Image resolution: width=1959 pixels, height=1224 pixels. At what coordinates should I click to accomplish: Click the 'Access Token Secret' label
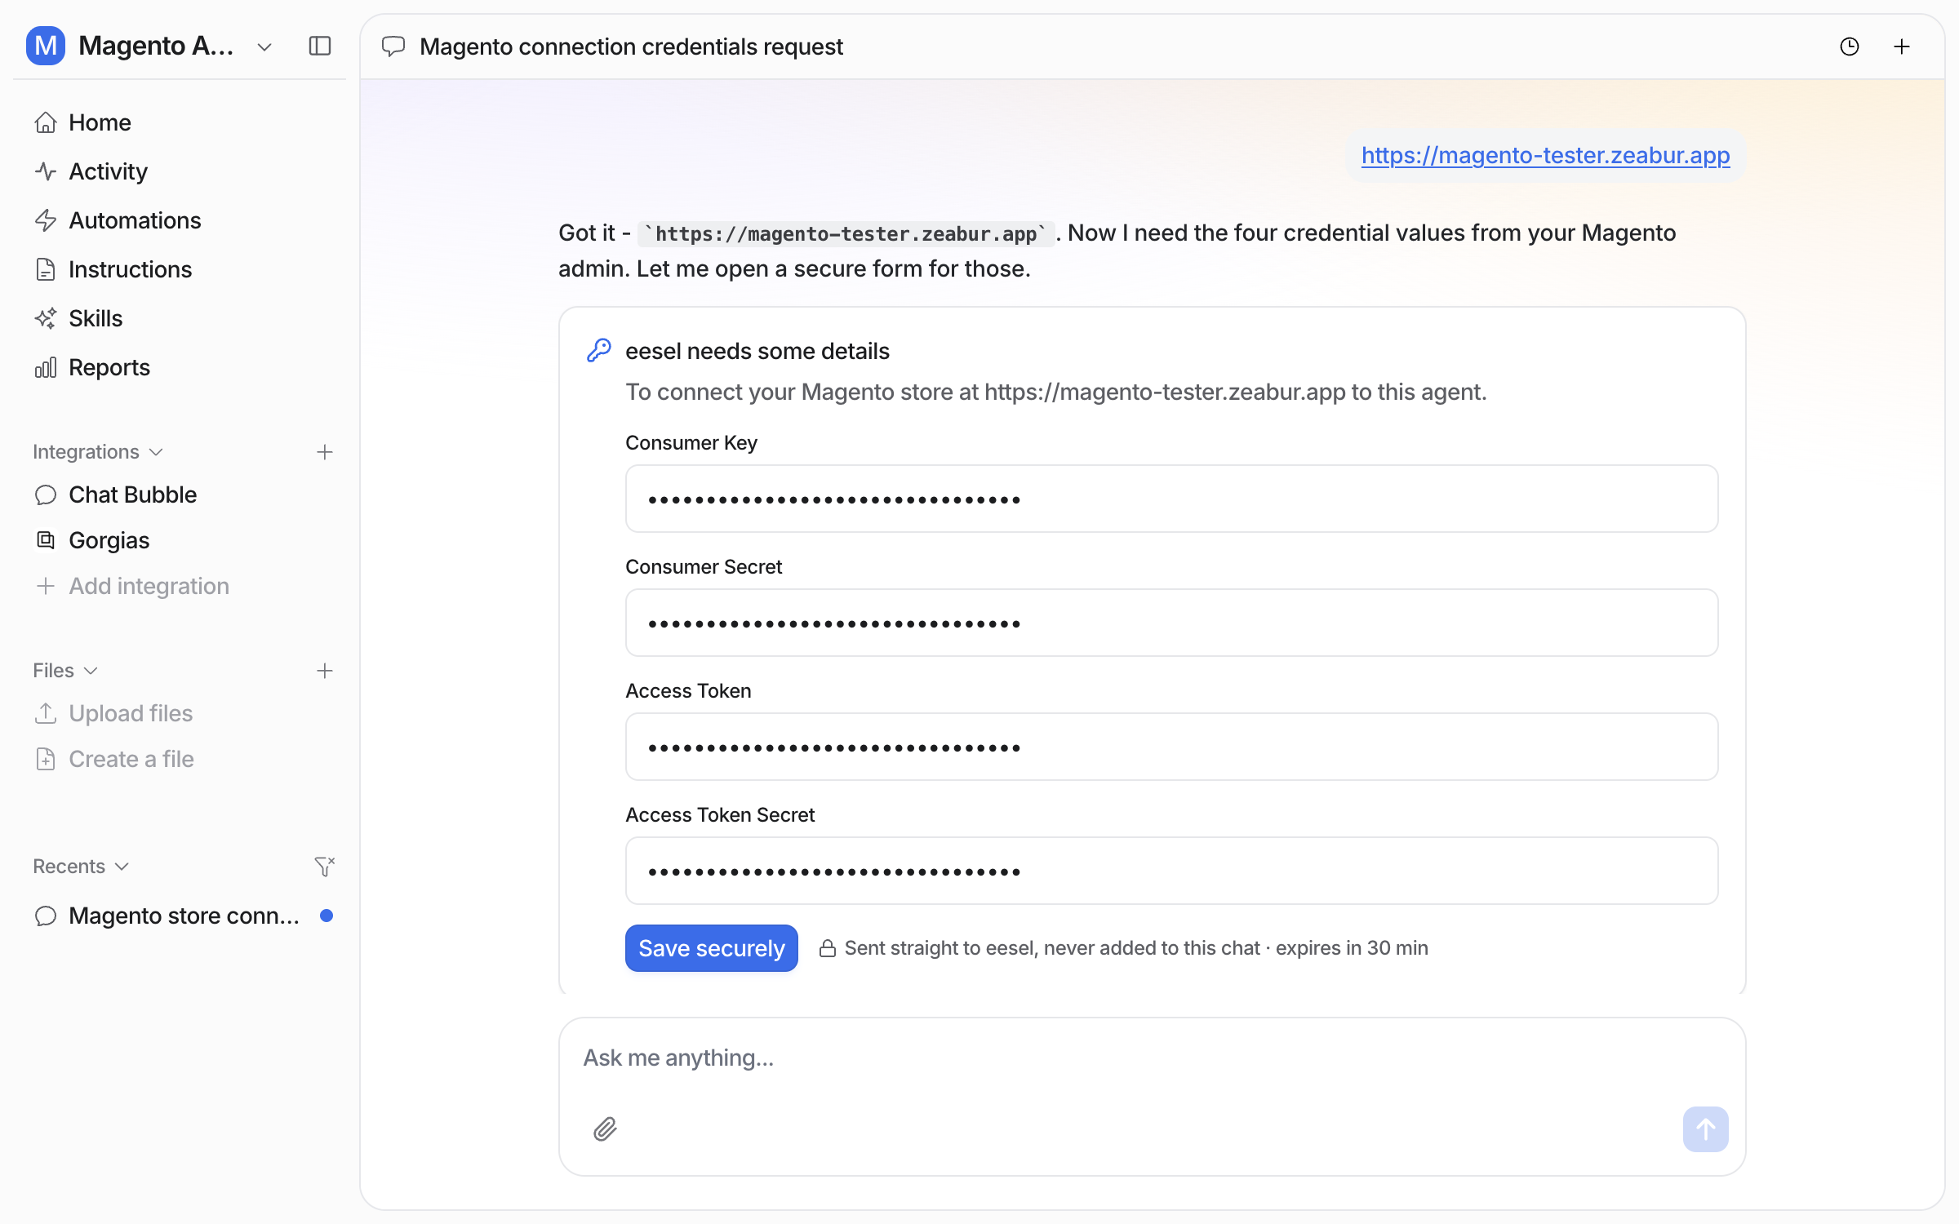(x=720, y=814)
